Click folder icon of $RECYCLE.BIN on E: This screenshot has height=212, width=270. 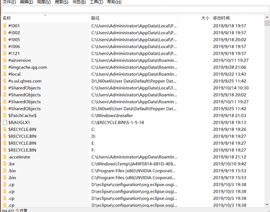click(5, 143)
